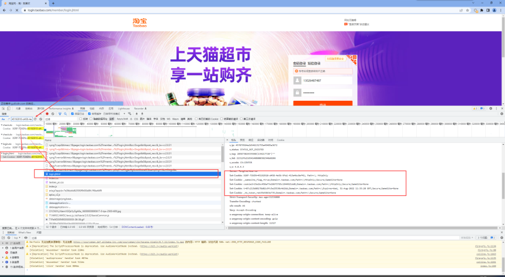The width and height of the screenshot is (505, 277).
Task: Toggle the Invert filter checkbox
Action: tap(80, 119)
